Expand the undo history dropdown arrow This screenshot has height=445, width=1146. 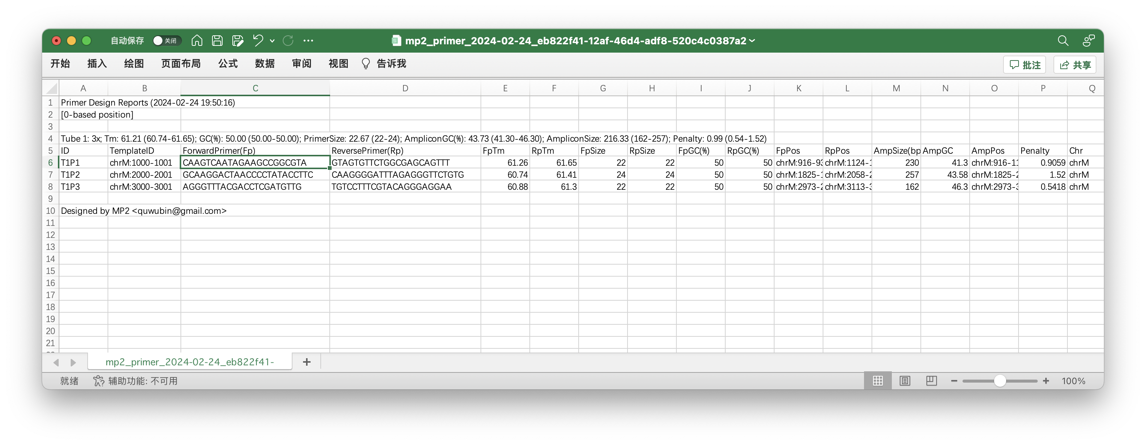click(272, 41)
